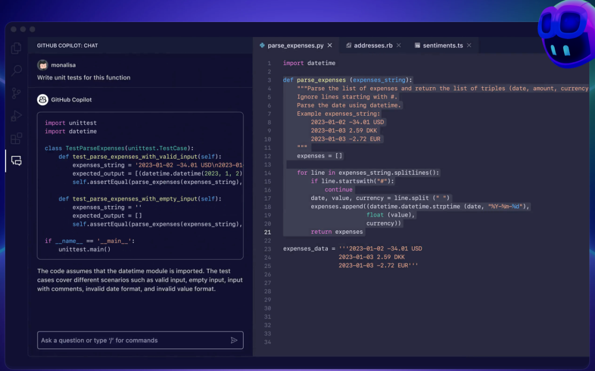Click the send message arrow icon
Screen dimensions: 595x371
234,340
